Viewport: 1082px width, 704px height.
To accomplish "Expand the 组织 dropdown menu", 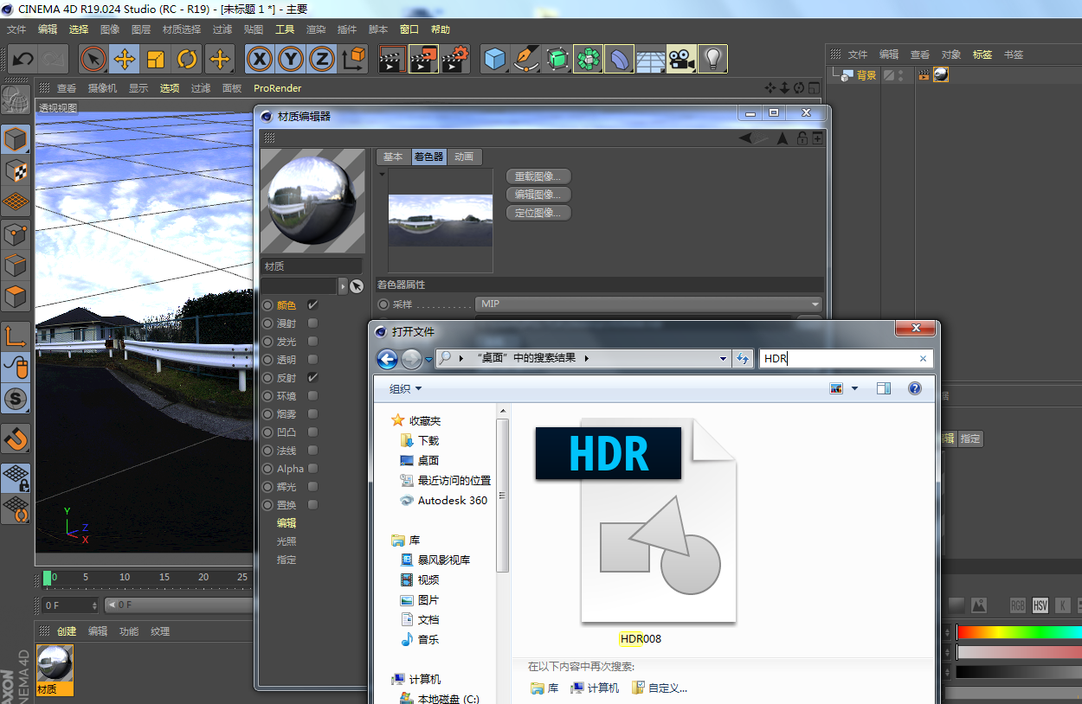I will click(x=406, y=389).
